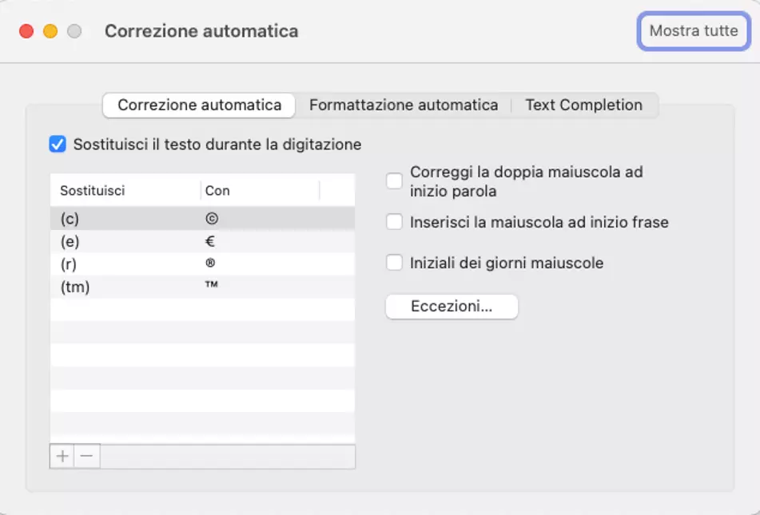760x515 pixels.
Task: Enable Inserisci la maiuscola ad inizio frase
Action: (x=394, y=223)
